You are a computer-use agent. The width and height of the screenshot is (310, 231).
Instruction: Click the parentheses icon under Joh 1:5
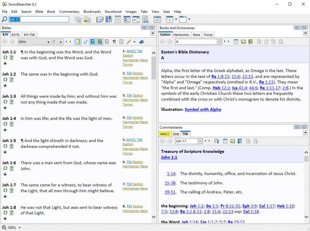5,146
